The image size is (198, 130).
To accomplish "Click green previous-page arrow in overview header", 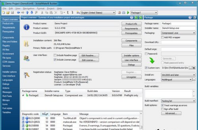I will (136, 17).
